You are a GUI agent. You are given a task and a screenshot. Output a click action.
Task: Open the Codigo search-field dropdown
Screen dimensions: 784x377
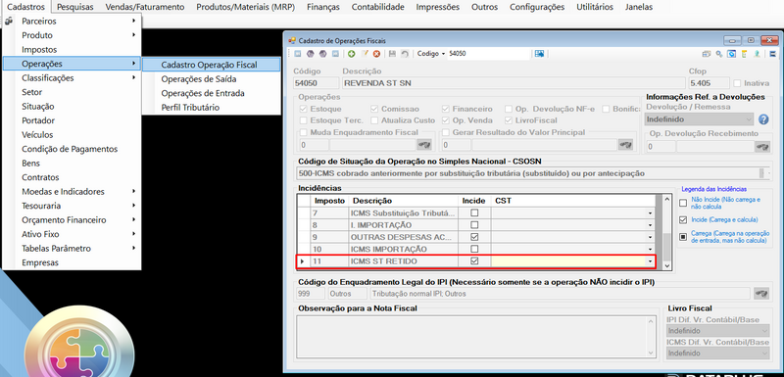pos(443,54)
